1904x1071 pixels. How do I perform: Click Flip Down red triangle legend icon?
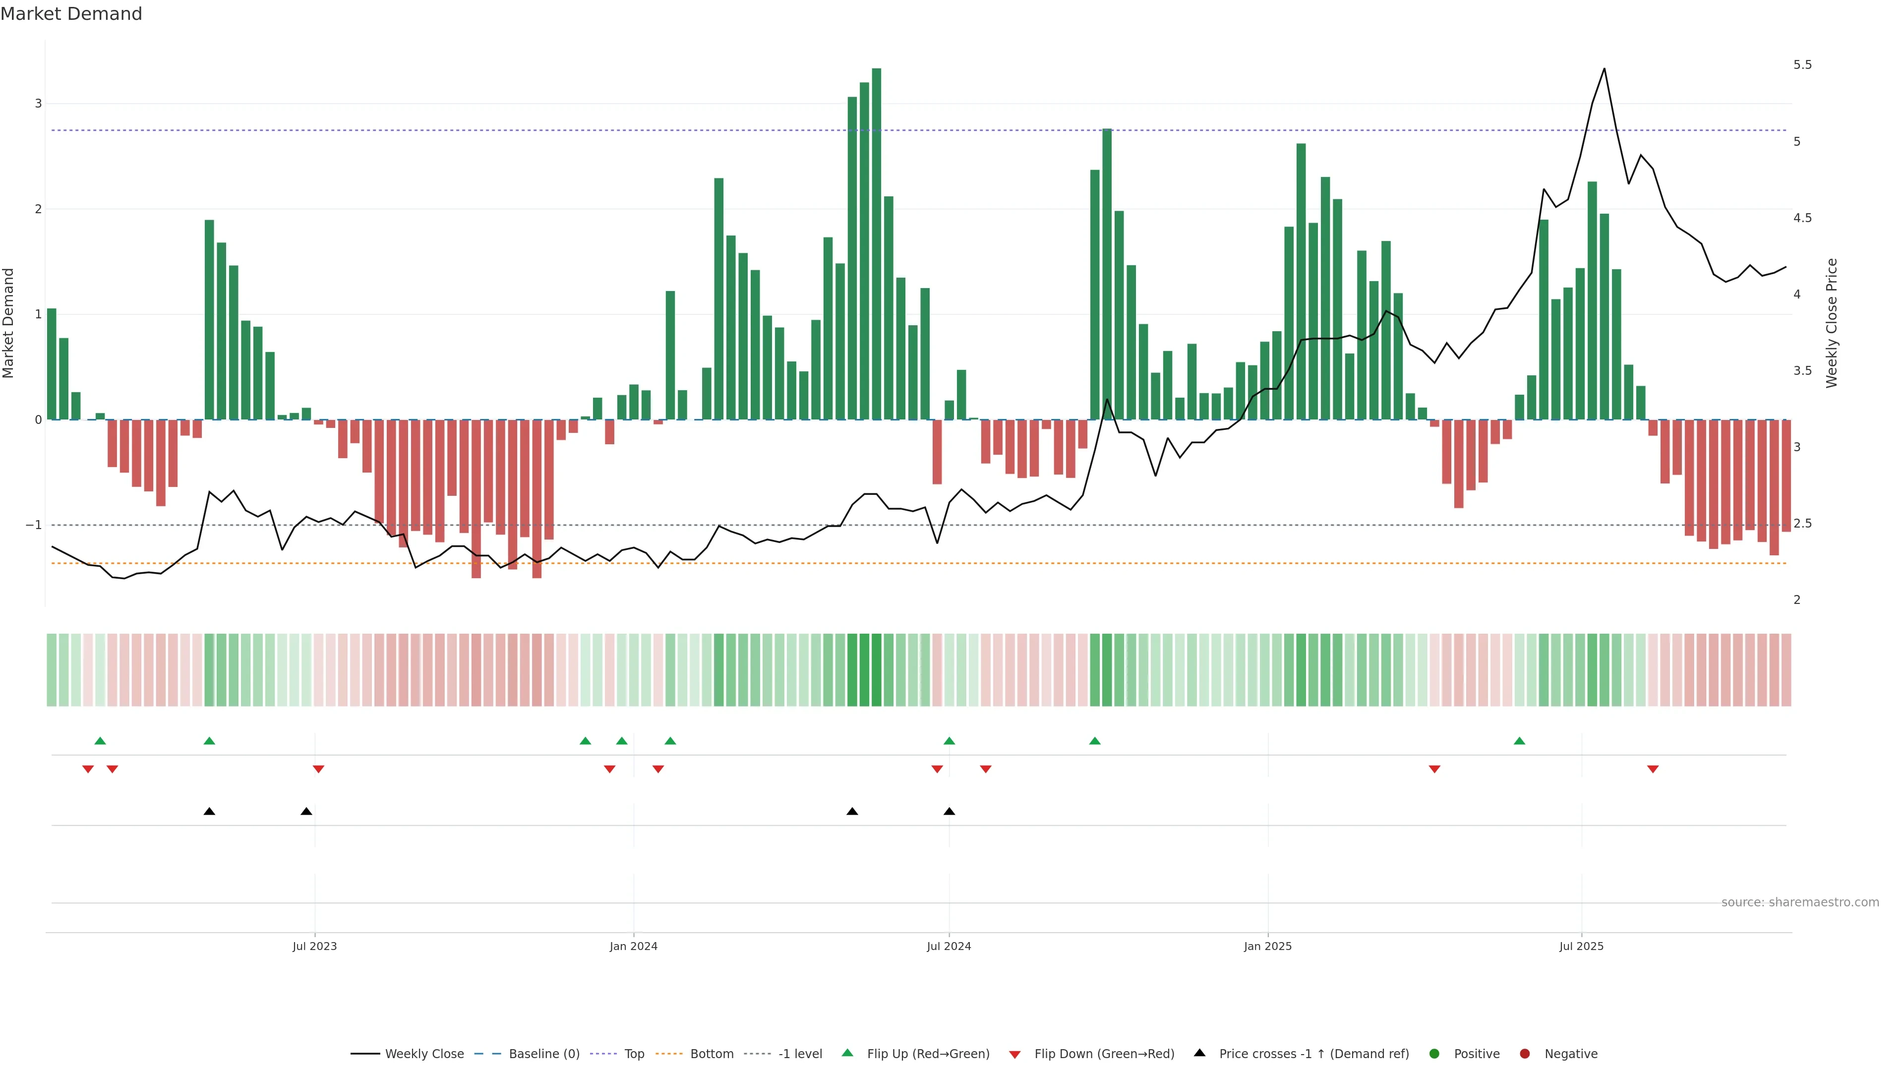1015,1054
